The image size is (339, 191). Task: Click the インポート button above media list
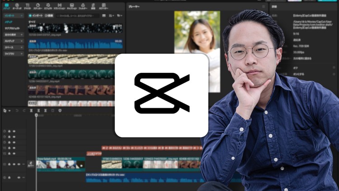click(36, 15)
